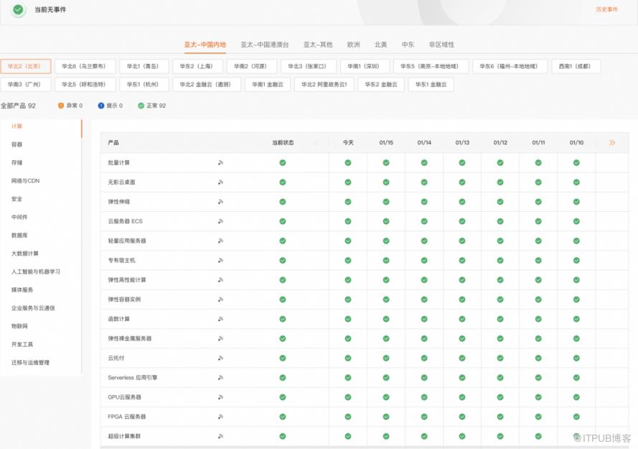Click RSS icon in GPU云服务器 row
The image size is (638, 449).
click(x=220, y=397)
